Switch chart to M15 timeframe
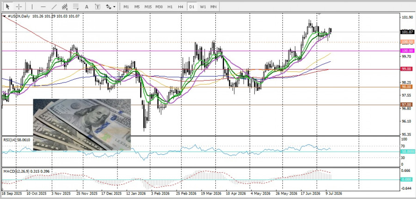Image resolution: width=416 pixels, height=199 pixels. pos(148,6)
